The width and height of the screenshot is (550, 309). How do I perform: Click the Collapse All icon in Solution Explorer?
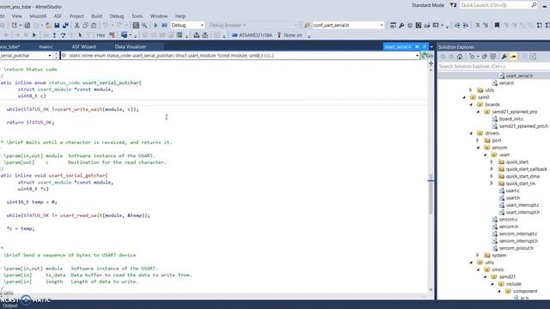[485, 57]
